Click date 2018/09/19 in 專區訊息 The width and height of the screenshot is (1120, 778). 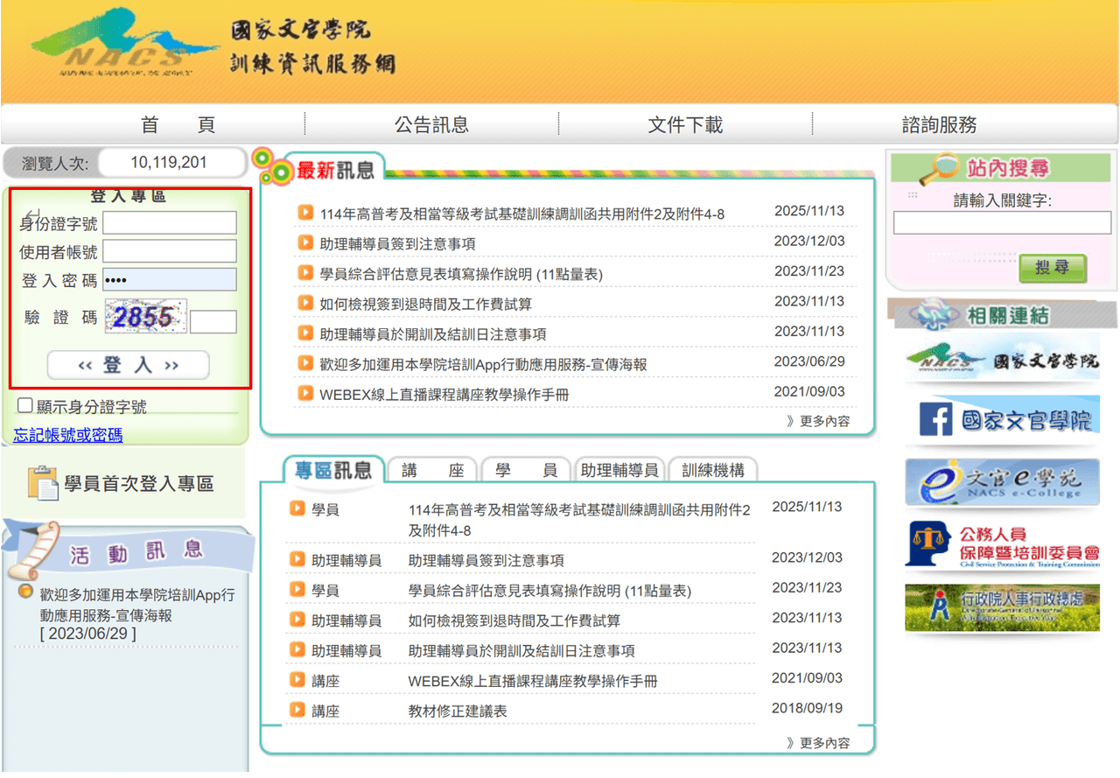click(x=807, y=708)
